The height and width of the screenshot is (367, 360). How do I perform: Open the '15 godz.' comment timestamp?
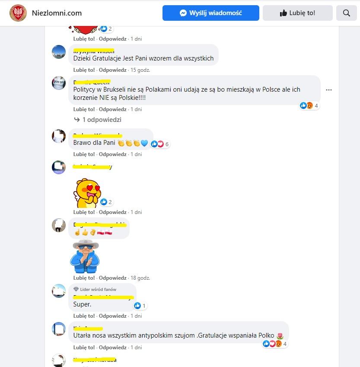click(x=140, y=70)
